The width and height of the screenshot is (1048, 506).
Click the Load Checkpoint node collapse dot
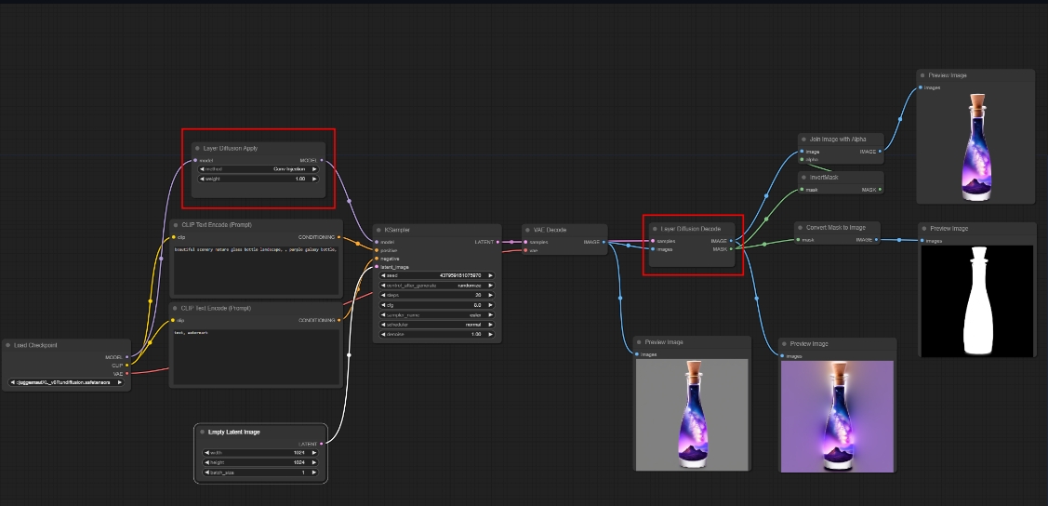(7, 345)
